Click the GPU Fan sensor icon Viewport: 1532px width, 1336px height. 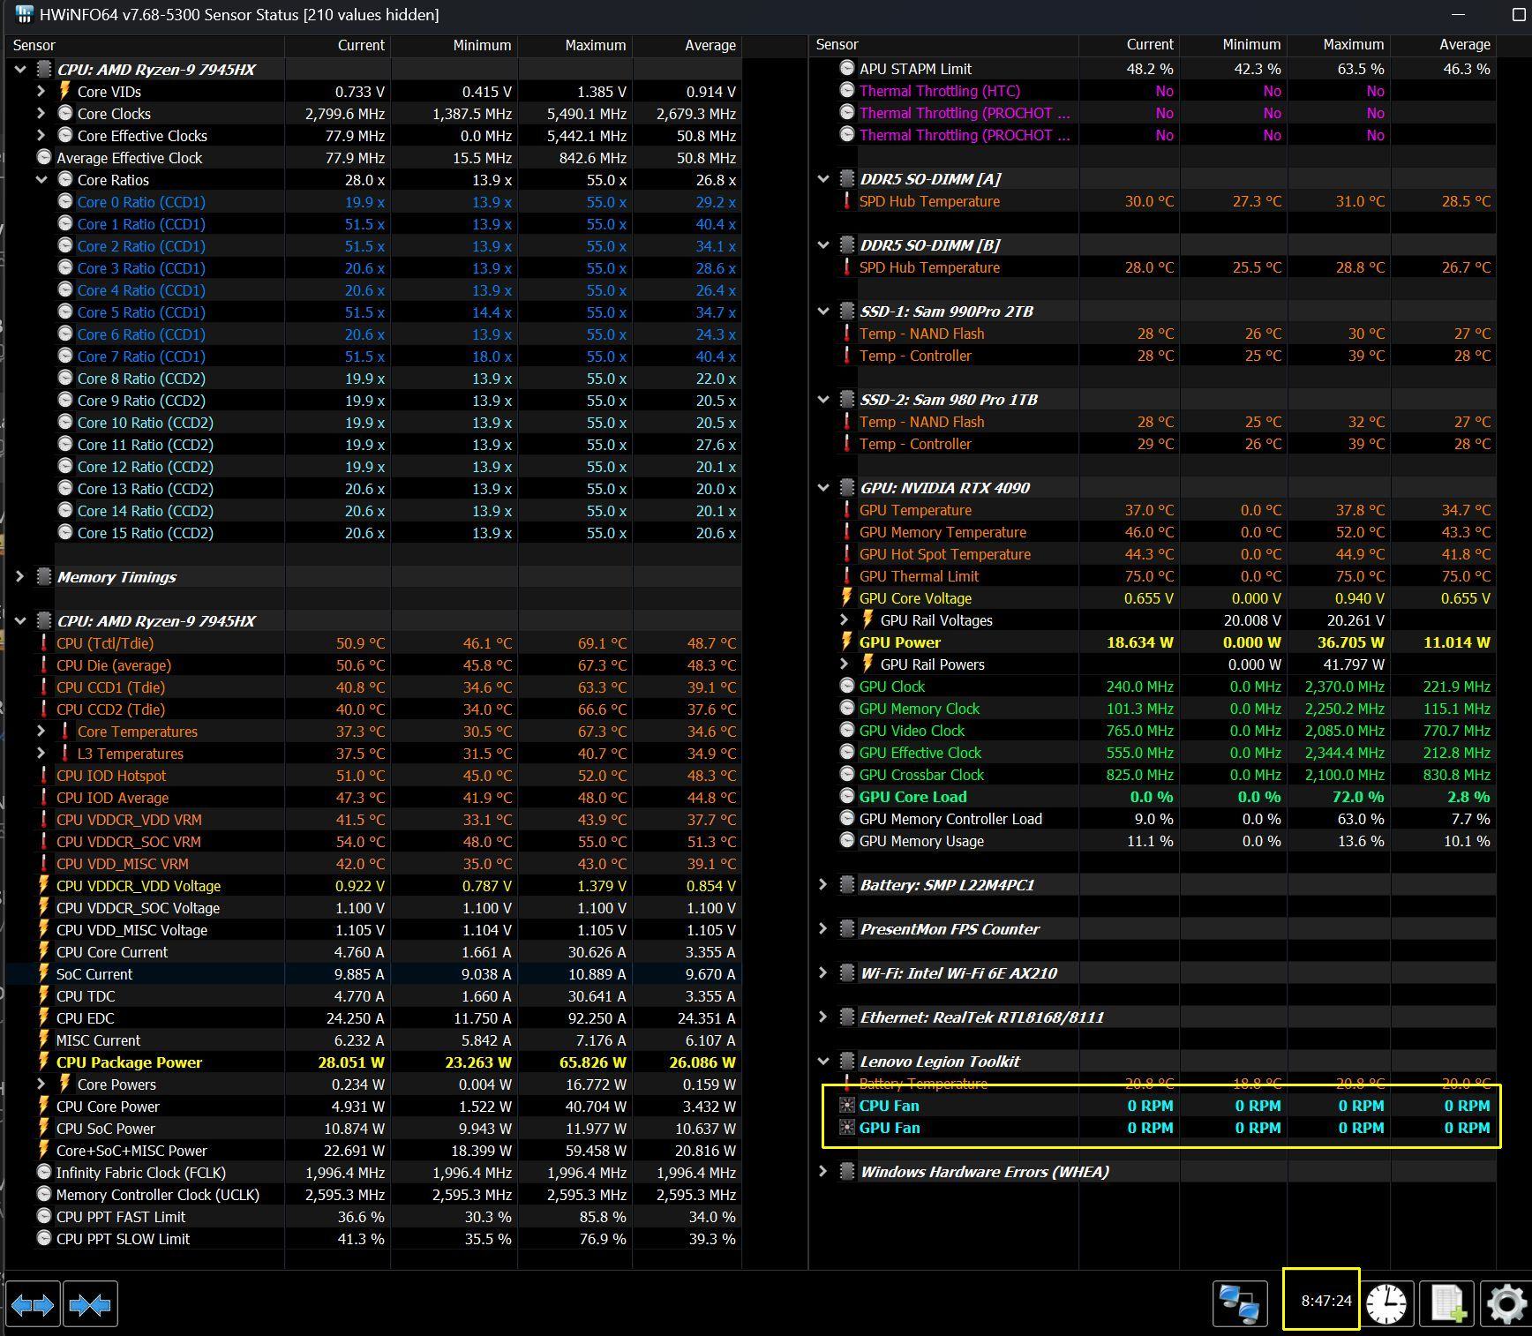[846, 1128]
